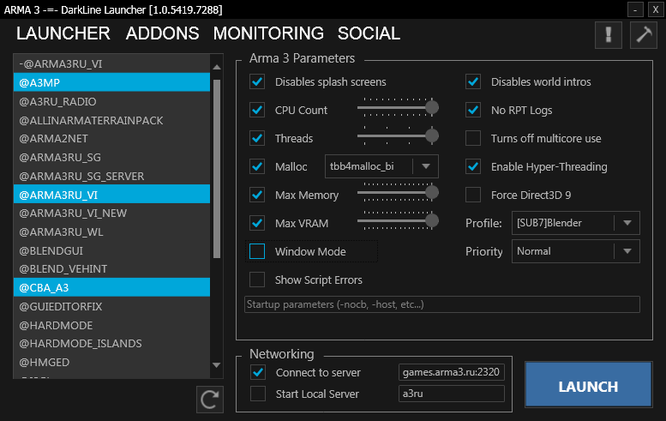Uncheck Disables splash screens

[x=257, y=81]
